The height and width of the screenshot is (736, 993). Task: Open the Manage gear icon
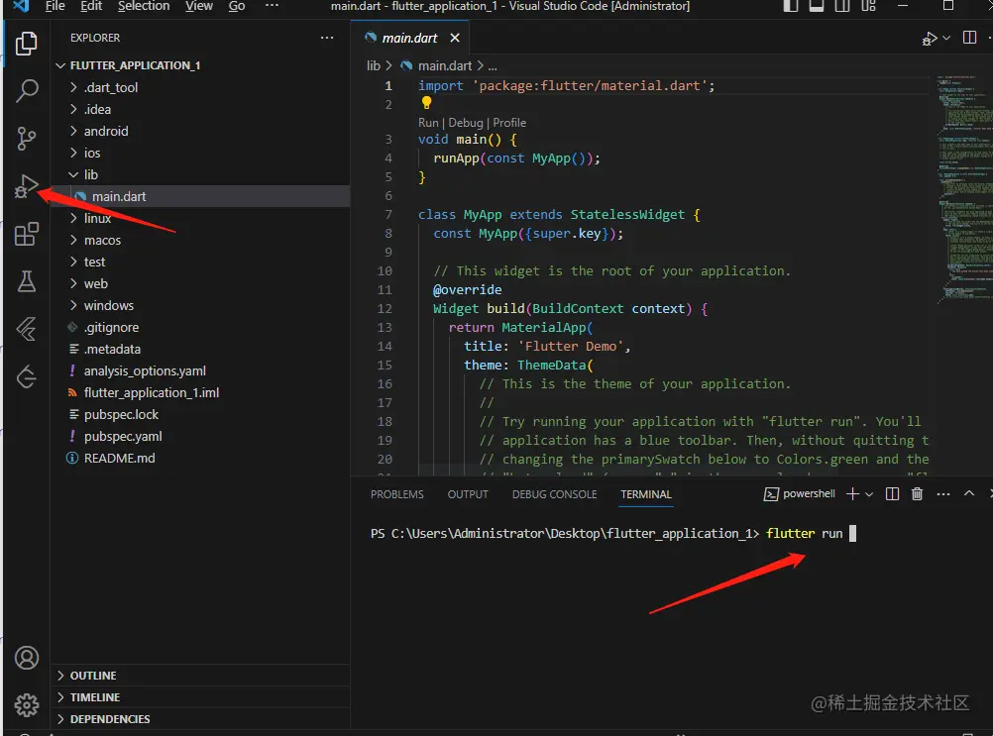[27, 705]
